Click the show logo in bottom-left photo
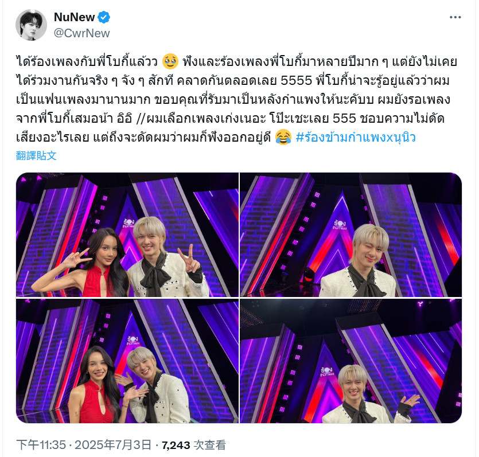 click(x=133, y=340)
